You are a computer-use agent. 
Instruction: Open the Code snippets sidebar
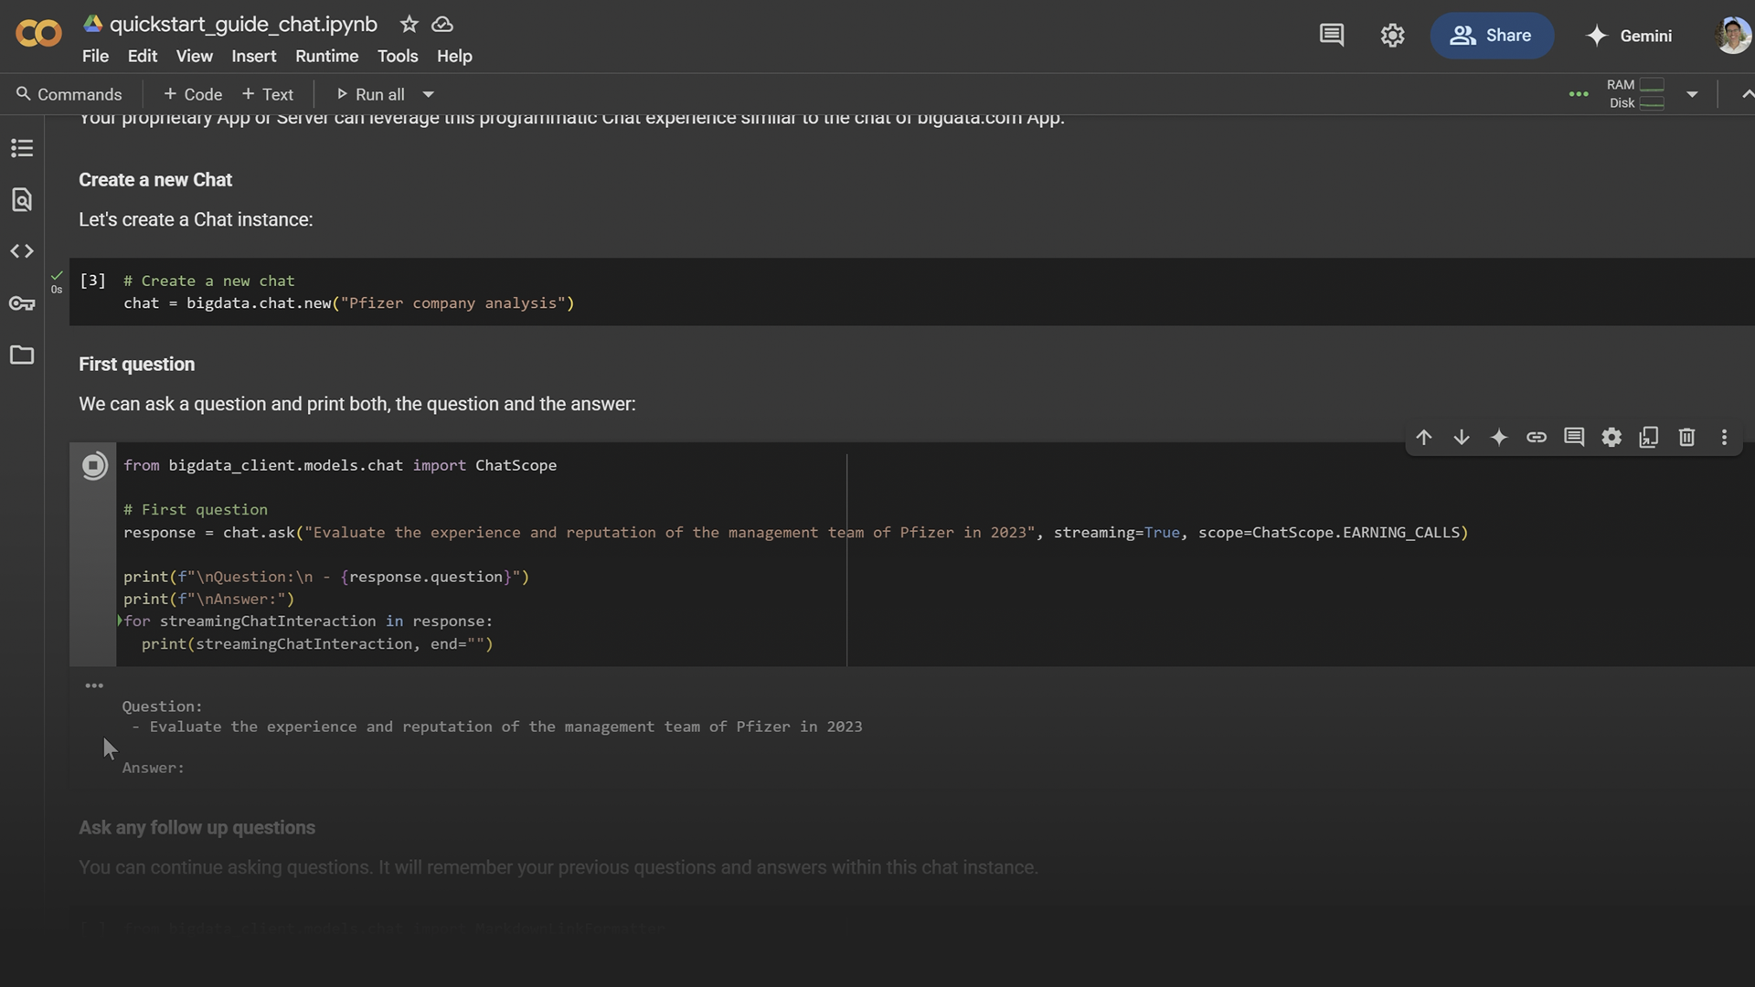22,251
